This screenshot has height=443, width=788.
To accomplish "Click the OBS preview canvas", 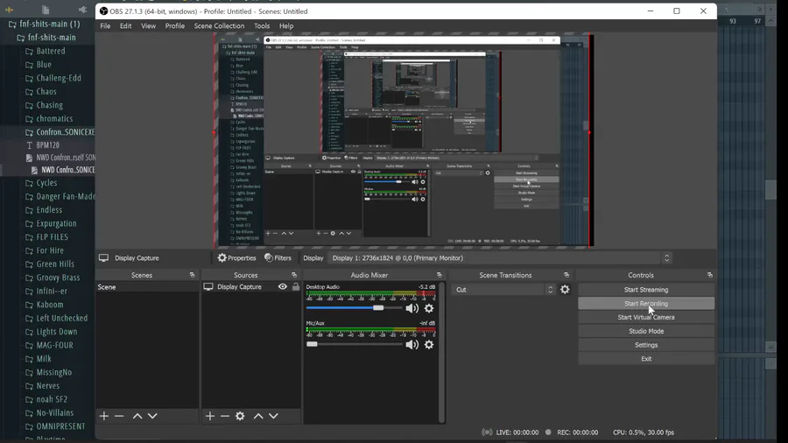I will [405, 140].
